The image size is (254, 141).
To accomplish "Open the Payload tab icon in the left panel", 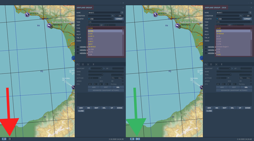I will coord(83,65).
